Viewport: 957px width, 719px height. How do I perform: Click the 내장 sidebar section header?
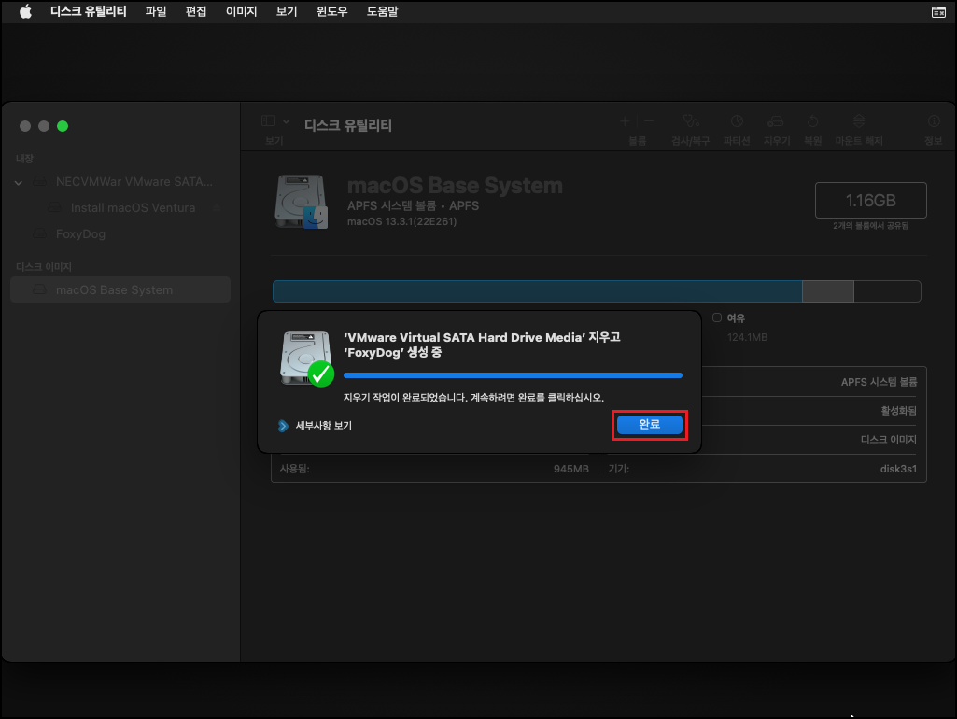pyautogui.click(x=24, y=159)
